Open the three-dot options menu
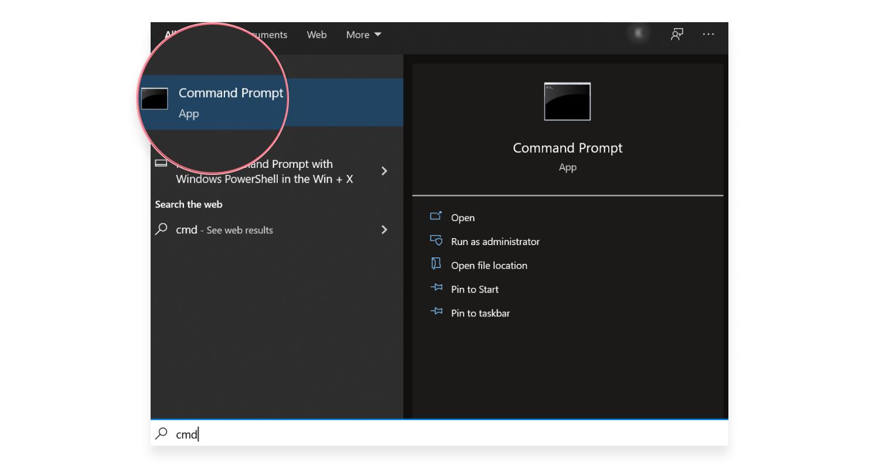 point(708,35)
